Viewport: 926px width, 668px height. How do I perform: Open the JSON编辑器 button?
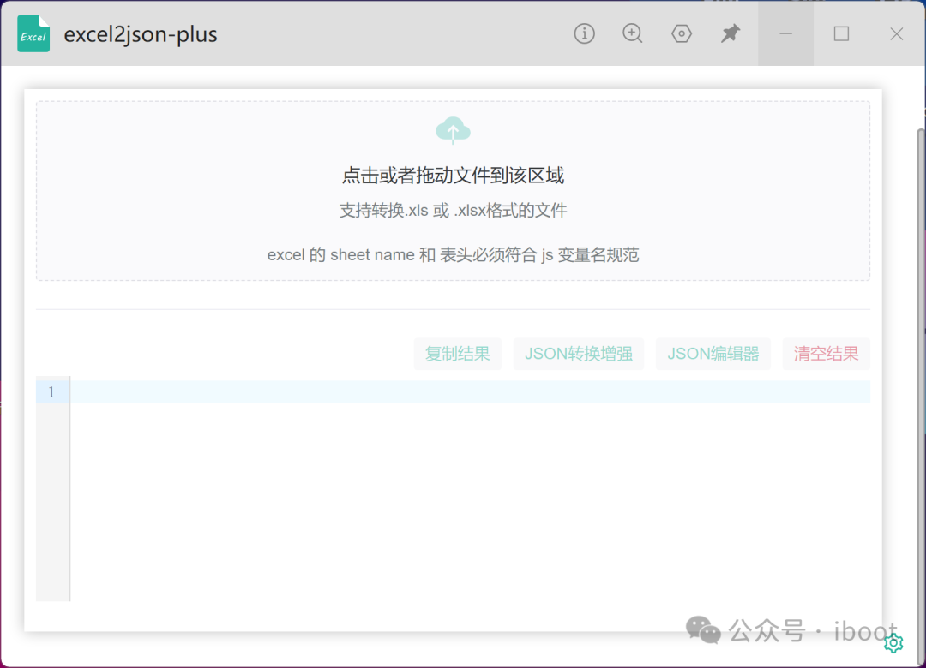click(x=713, y=354)
